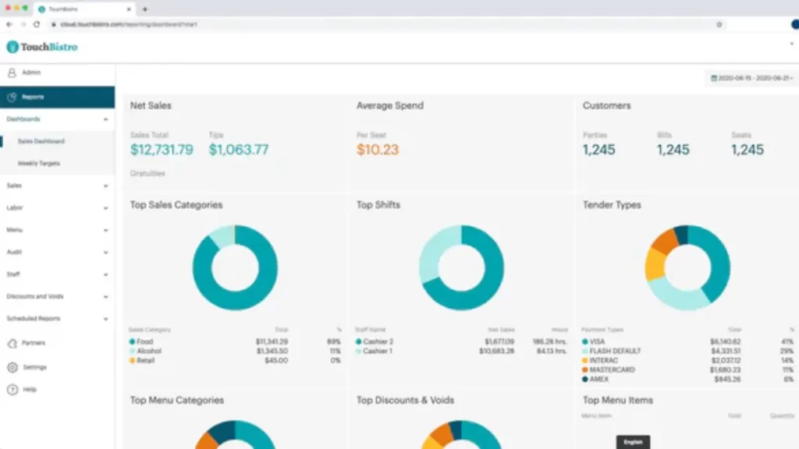Click the Tips value $1,063.77
This screenshot has width=799, height=449.
[x=239, y=150]
